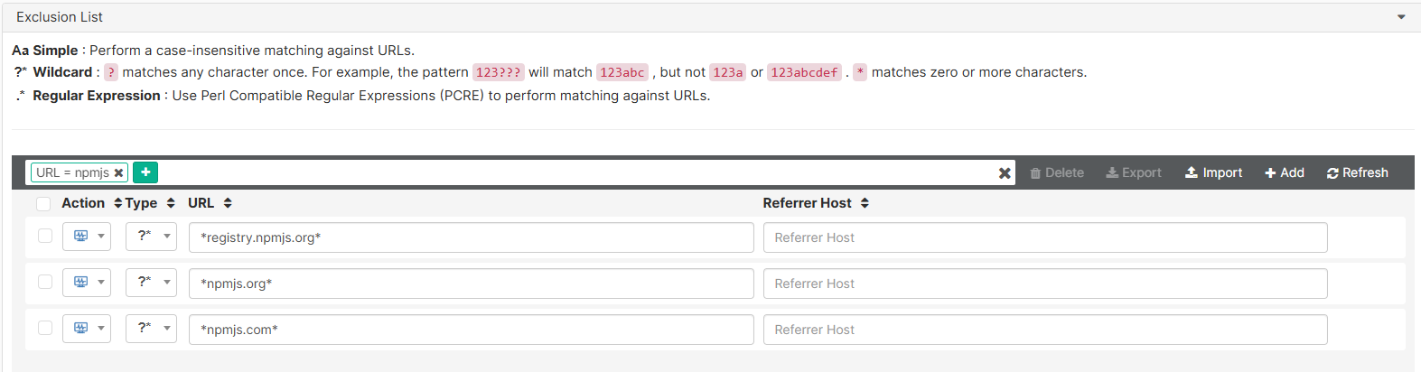Clear the filter bar with X icon
The image size is (1421, 372).
click(x=1005, y=173)
